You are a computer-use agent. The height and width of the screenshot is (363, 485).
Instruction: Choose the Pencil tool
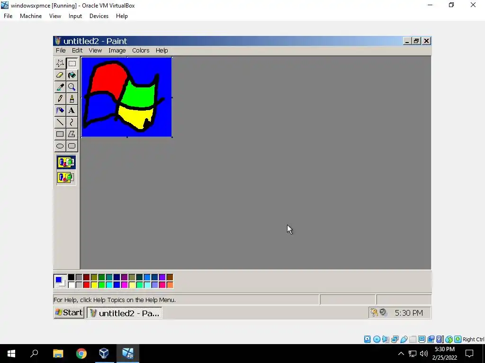60,99
